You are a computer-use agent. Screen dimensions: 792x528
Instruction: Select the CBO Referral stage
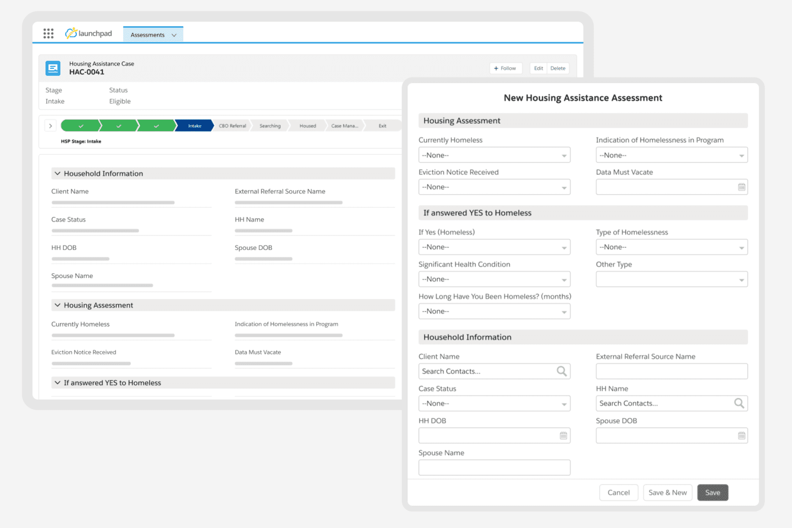point(232,126)
